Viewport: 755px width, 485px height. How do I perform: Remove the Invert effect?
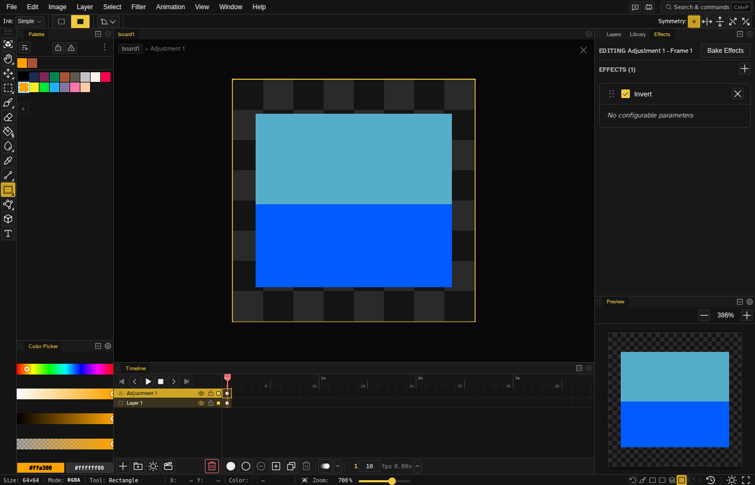(x=738, y=94)
